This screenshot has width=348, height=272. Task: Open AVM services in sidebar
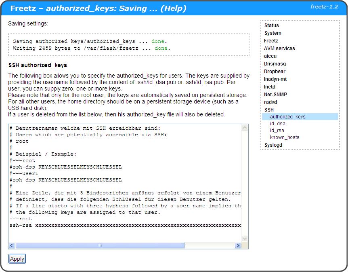pos(279,48)
